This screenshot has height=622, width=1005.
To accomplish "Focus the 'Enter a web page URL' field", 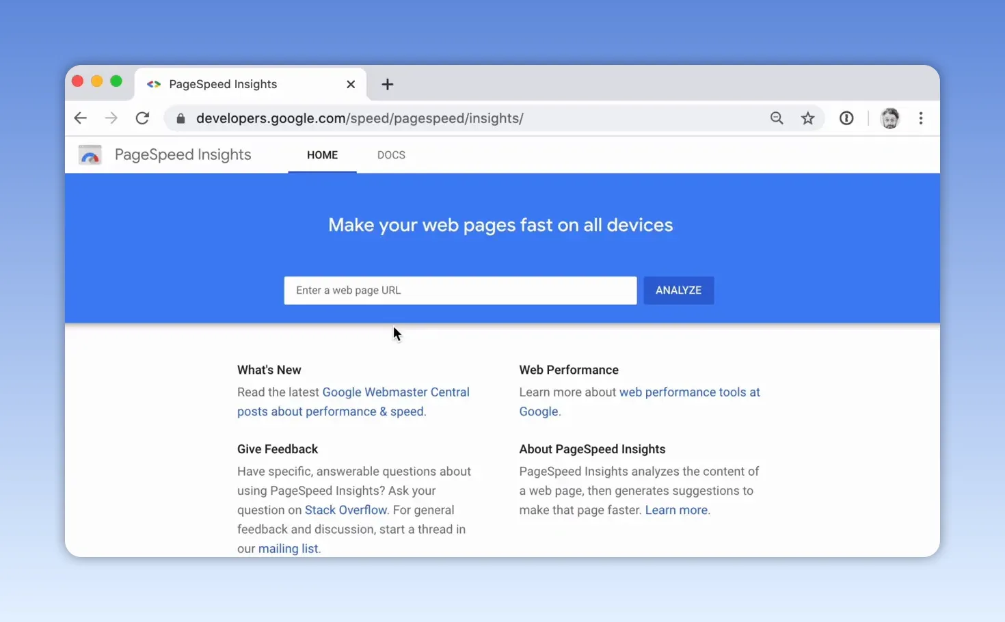I will [x=460, y=290].
